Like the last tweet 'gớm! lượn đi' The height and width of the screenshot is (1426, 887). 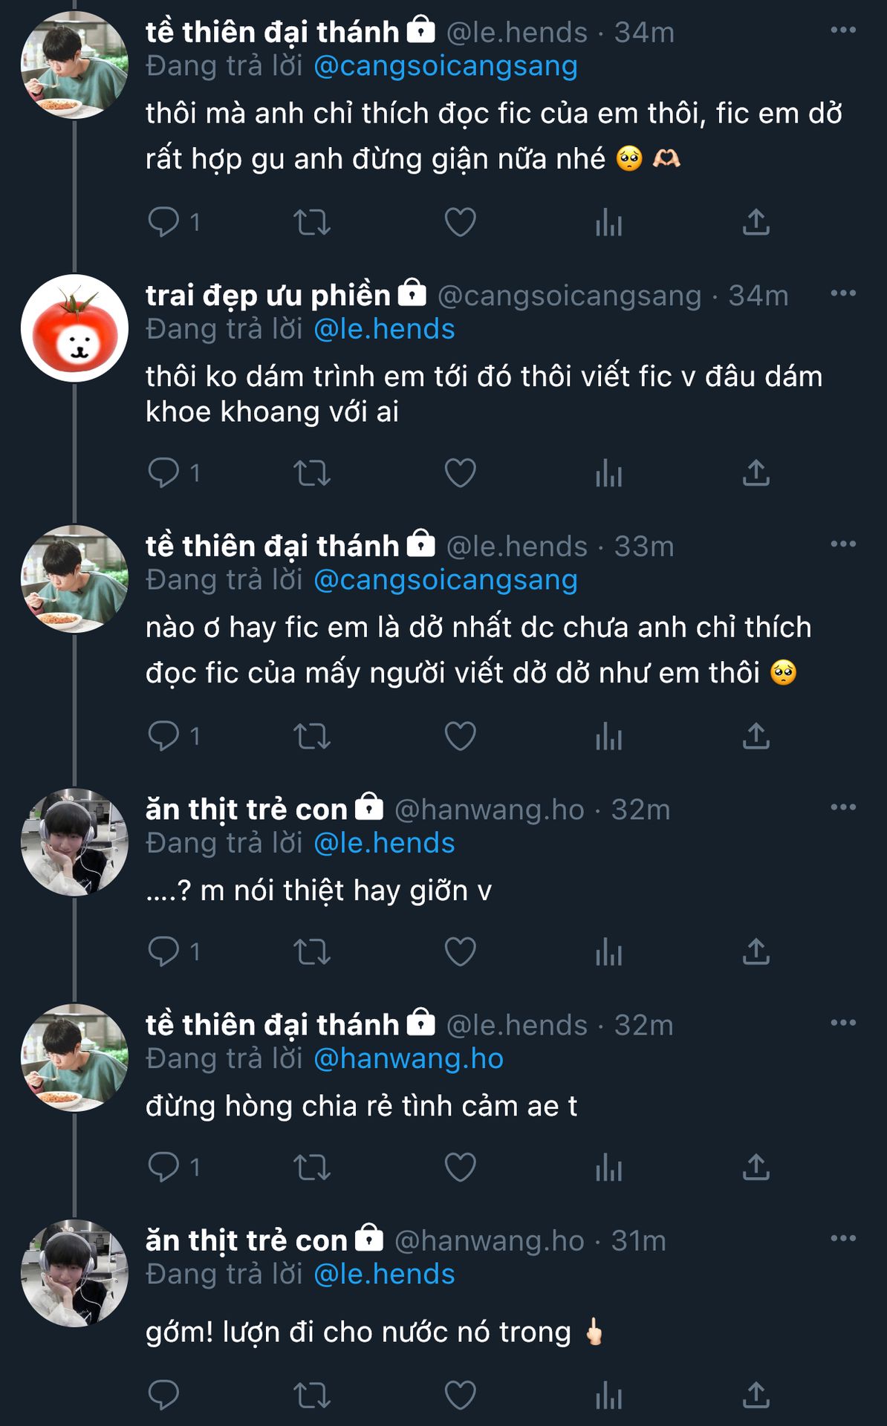tap(460, 1396)
